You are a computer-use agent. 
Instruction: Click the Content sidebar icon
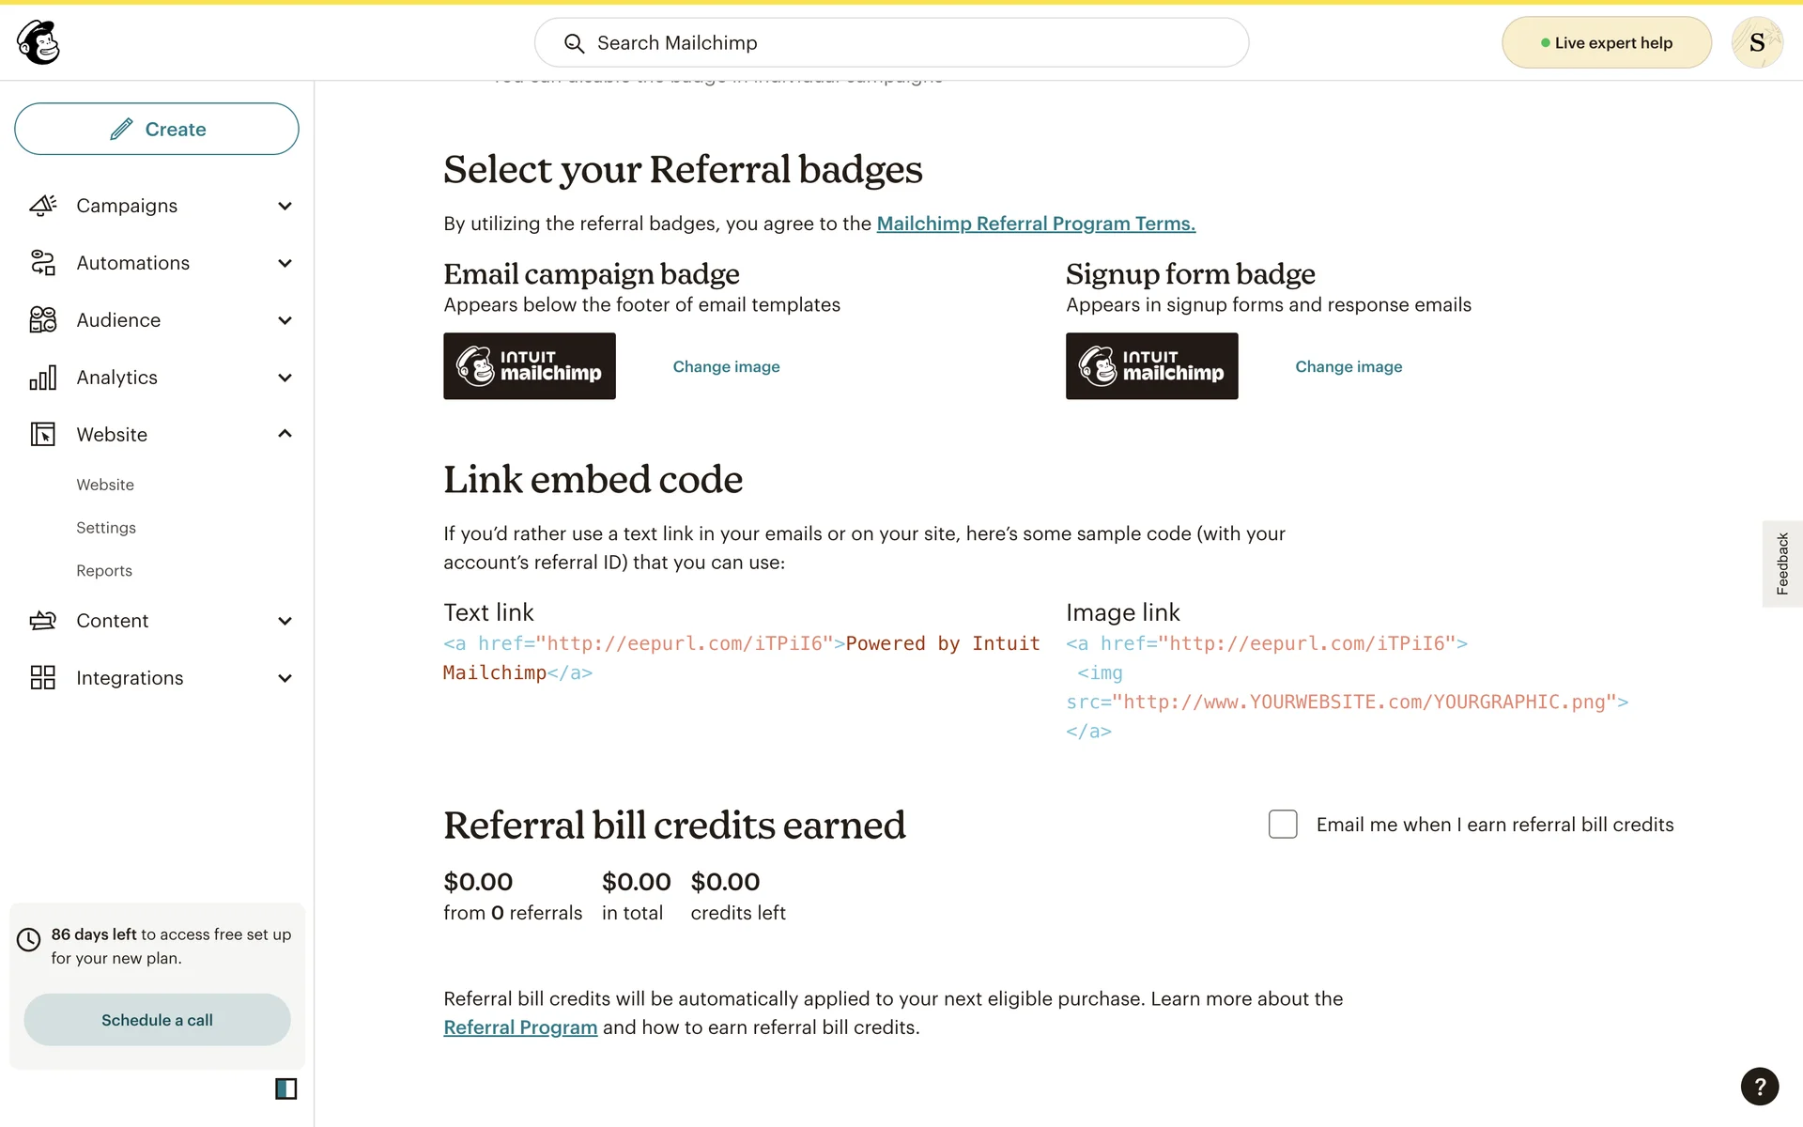tap(43, 621)
